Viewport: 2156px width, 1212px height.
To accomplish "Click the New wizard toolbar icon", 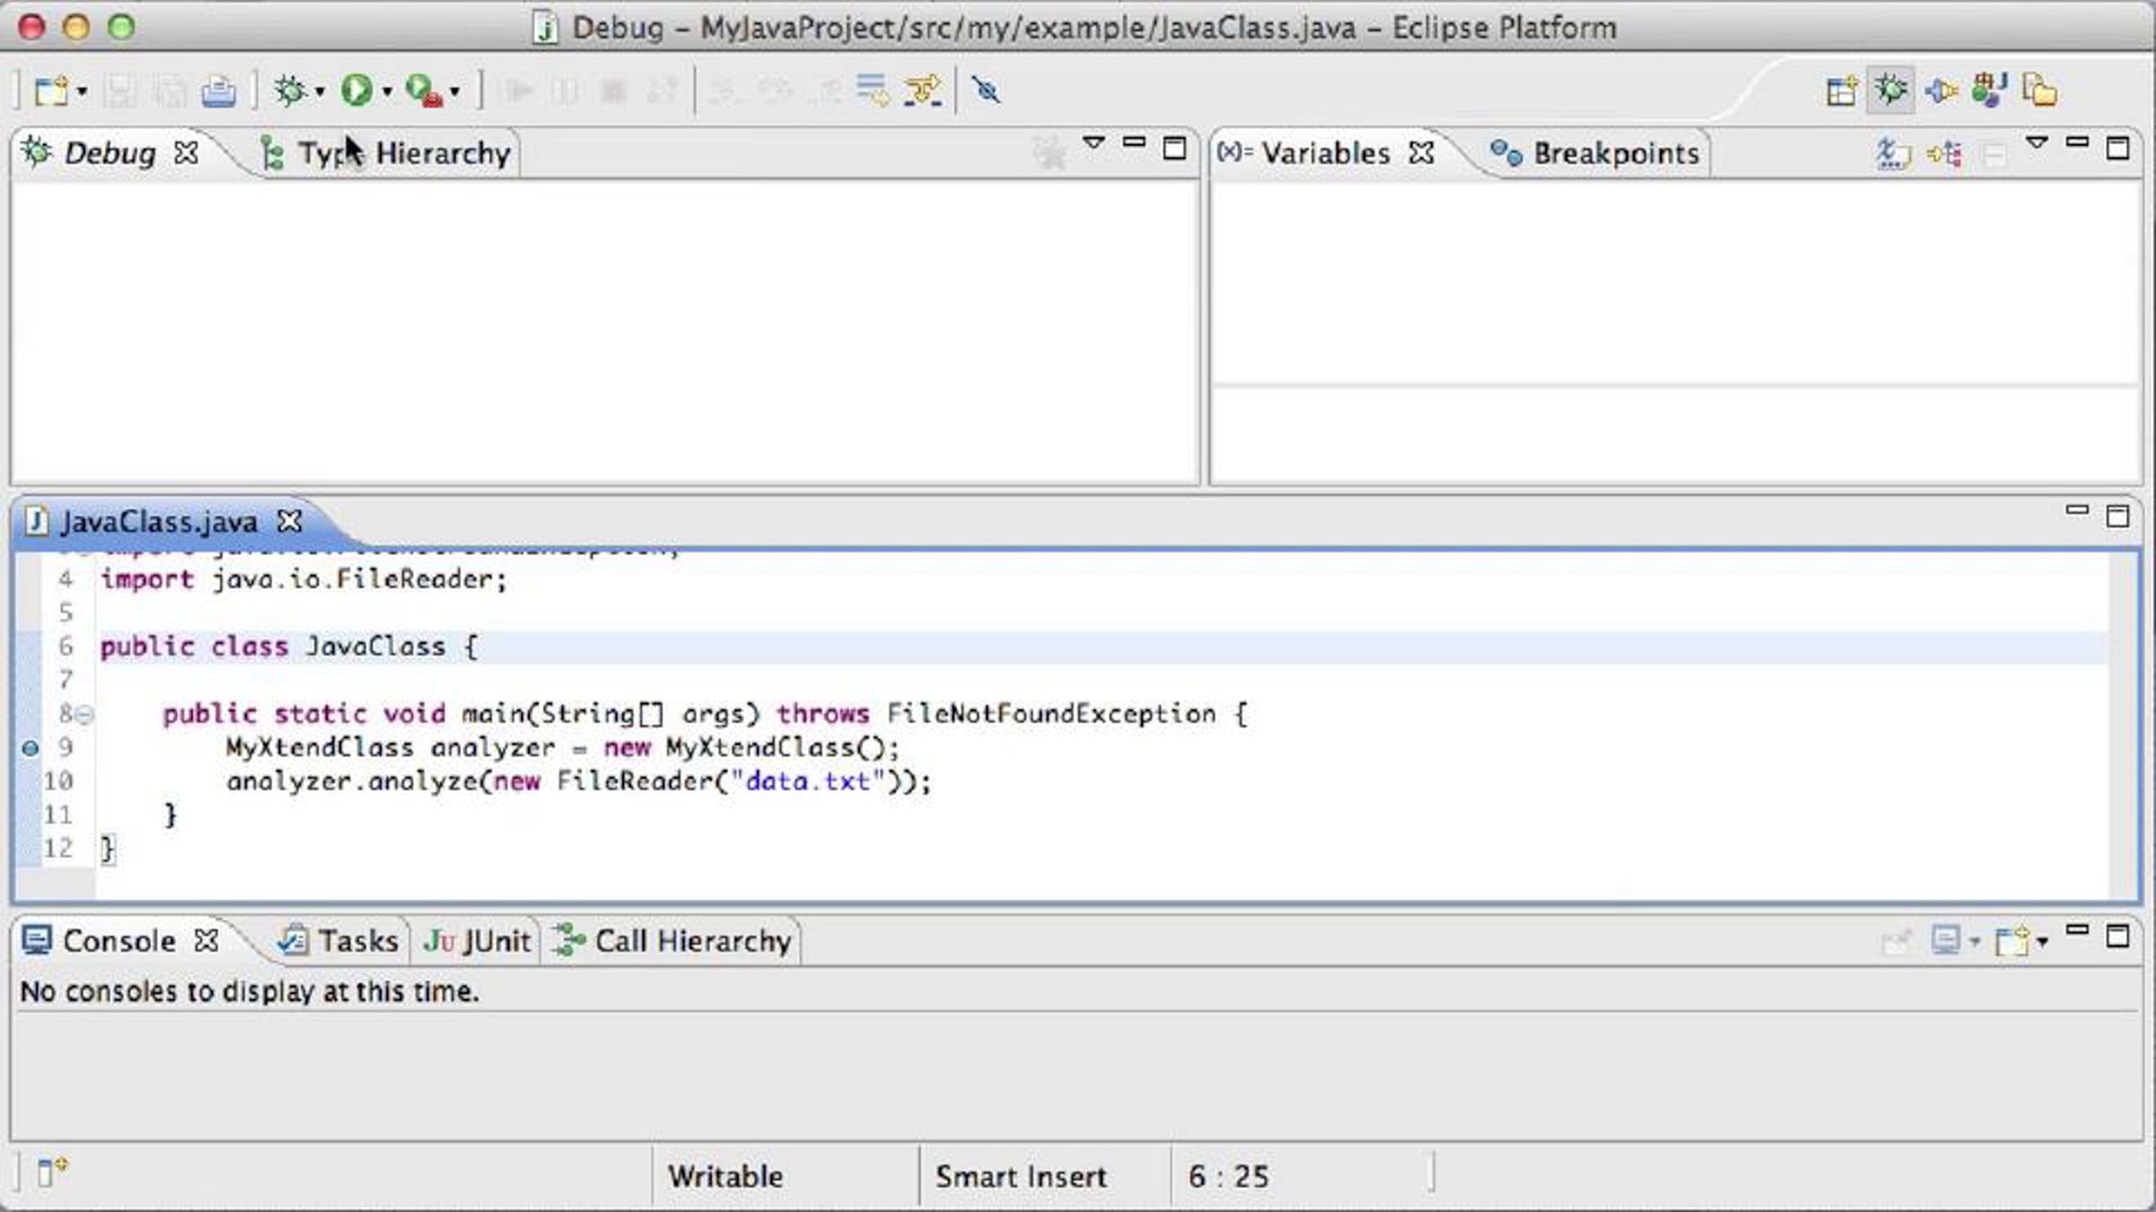I will coord(52,91).
